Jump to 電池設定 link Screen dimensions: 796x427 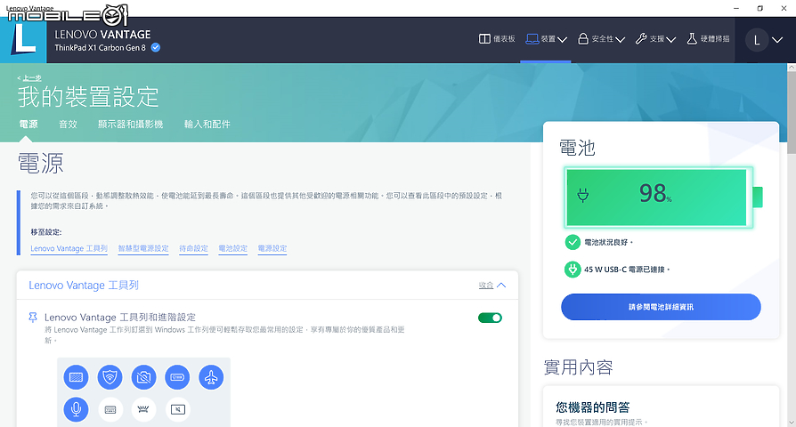[x=233, y=248]
